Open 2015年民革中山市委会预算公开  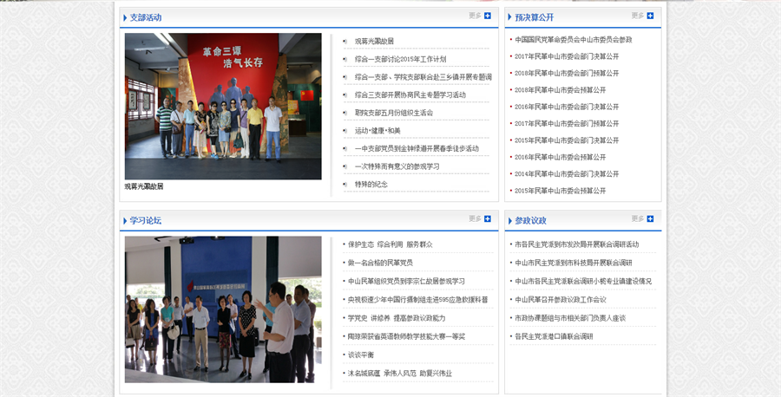coord(561,191)
